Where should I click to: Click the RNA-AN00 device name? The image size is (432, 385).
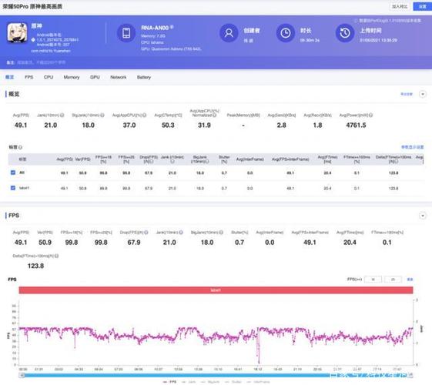click(x=155, y=28)
